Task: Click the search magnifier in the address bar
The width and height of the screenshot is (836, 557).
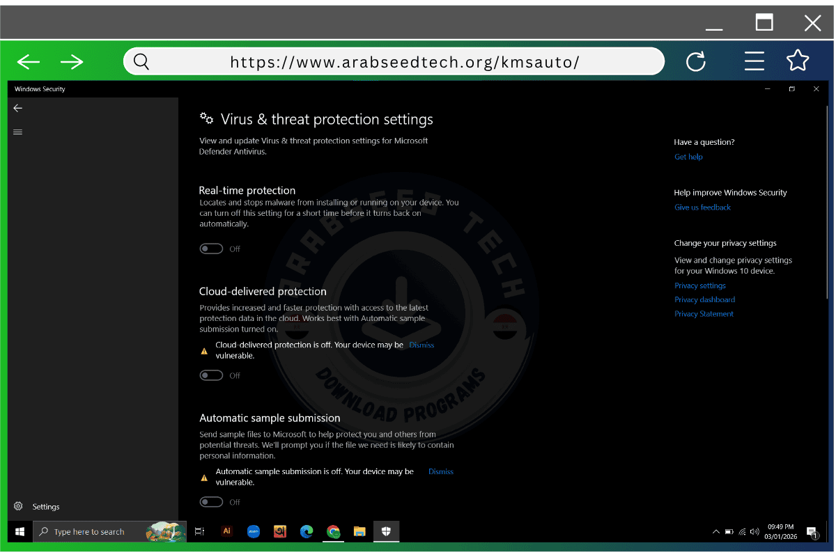Action: [x=141, y=62]
